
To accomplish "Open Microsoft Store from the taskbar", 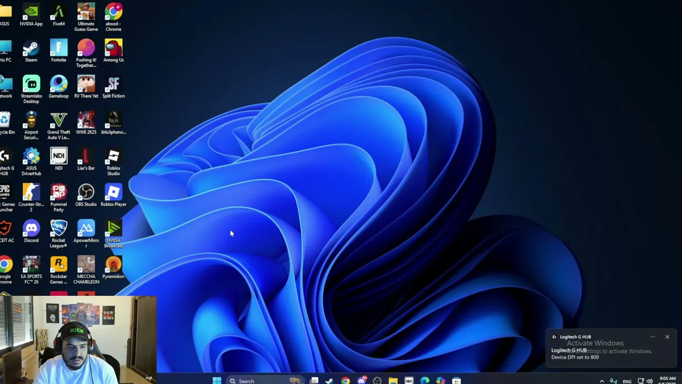I will [x=456, y=380].
